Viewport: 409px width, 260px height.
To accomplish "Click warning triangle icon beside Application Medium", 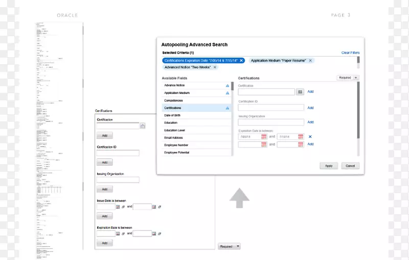I will point(228,93).
